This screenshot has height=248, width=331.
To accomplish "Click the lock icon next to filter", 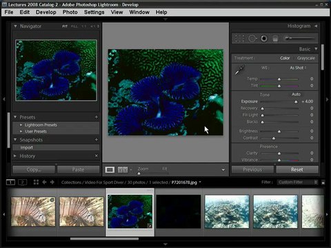I will (323, 183).
